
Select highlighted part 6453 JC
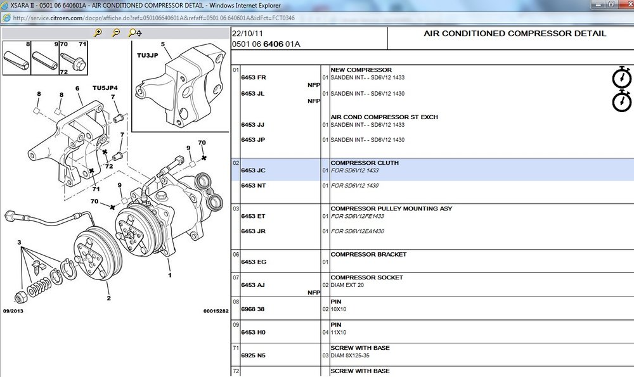tap(253, 170)
